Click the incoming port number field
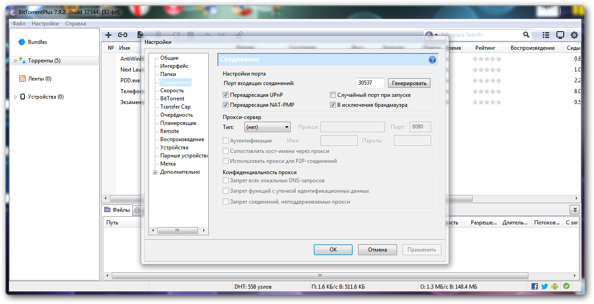Screen dimensions: 594x304 (370, 83)
